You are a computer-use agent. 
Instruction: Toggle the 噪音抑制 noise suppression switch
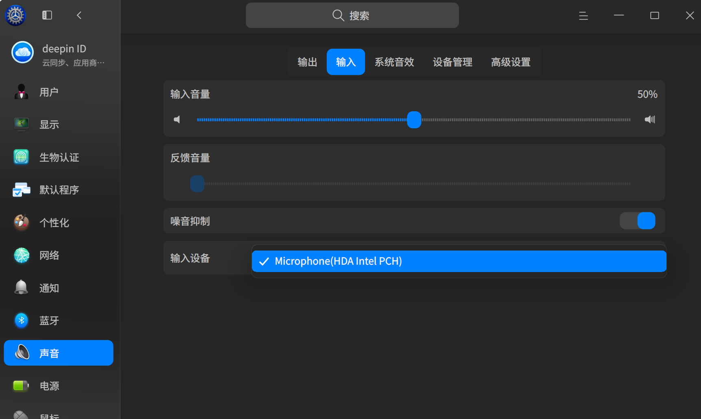(x=637, y=221)
